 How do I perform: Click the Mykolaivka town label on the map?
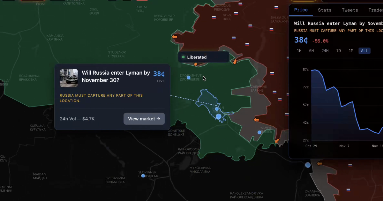click(x=200, y=170)
